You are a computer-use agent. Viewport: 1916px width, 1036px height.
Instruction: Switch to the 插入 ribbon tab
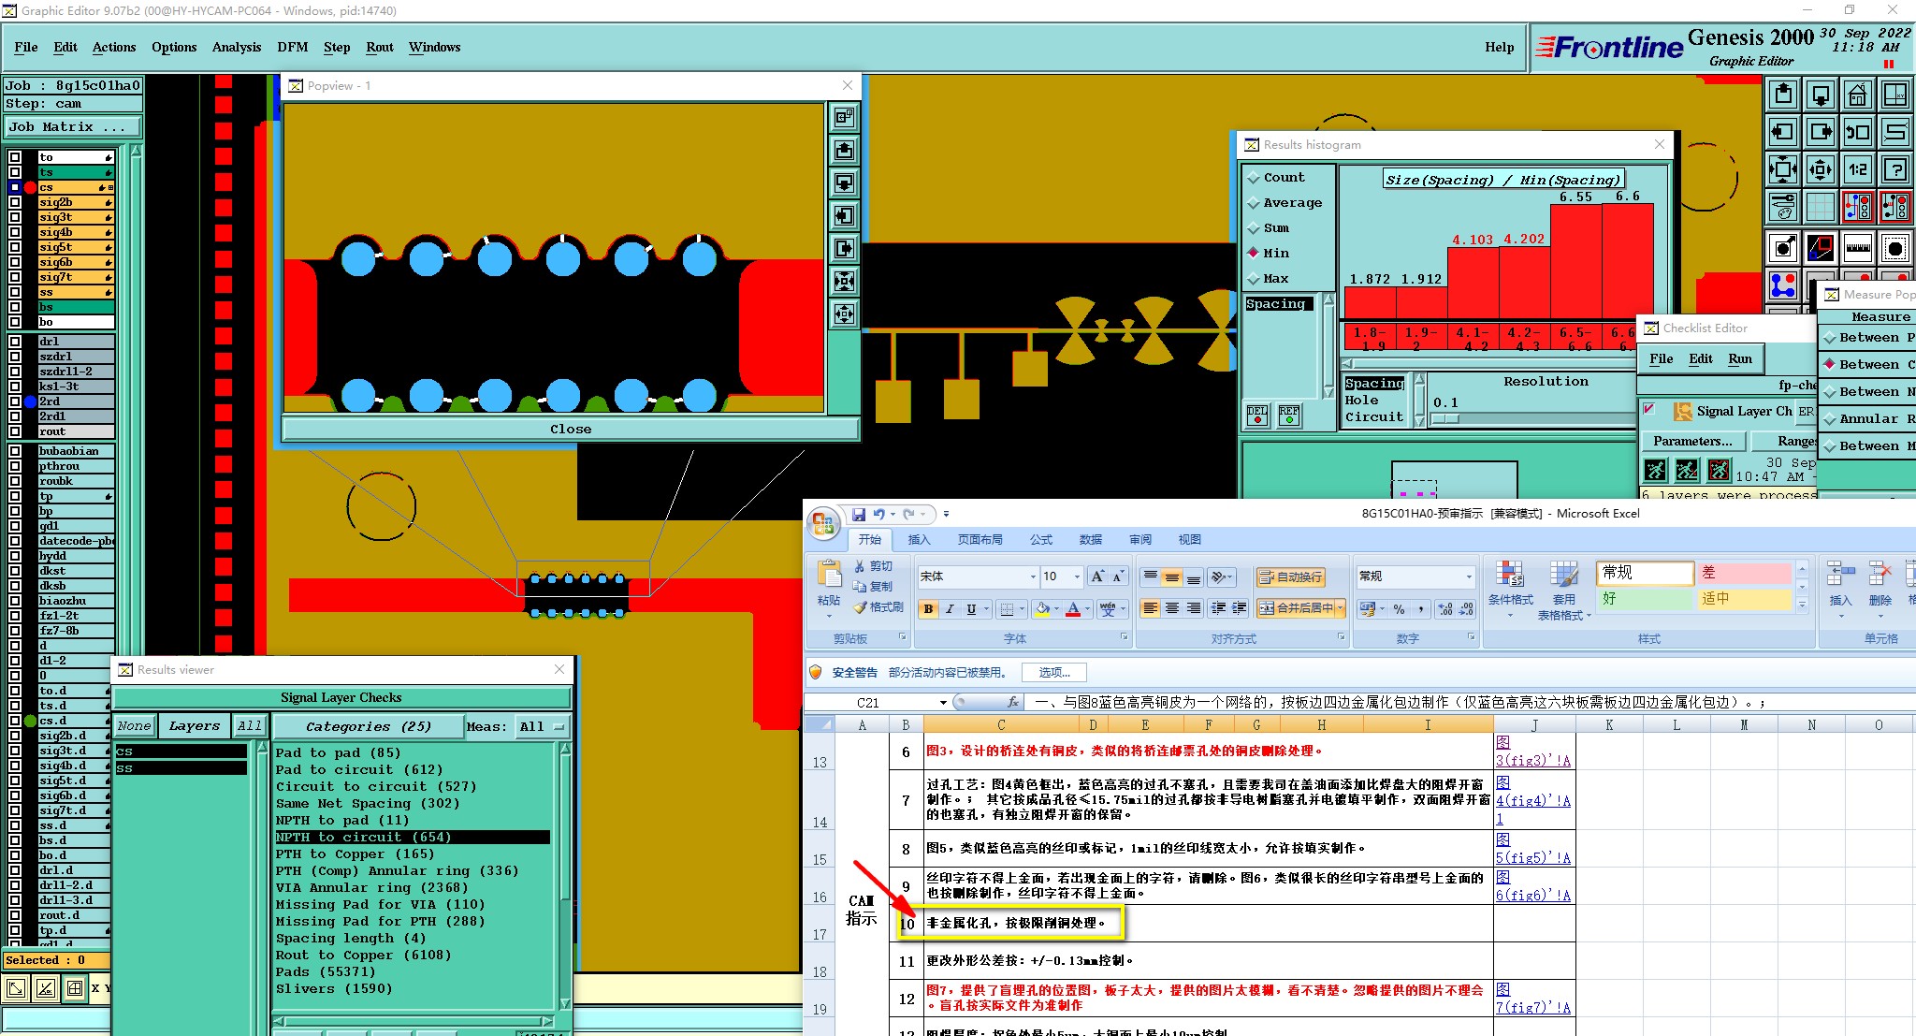point(919,540)
